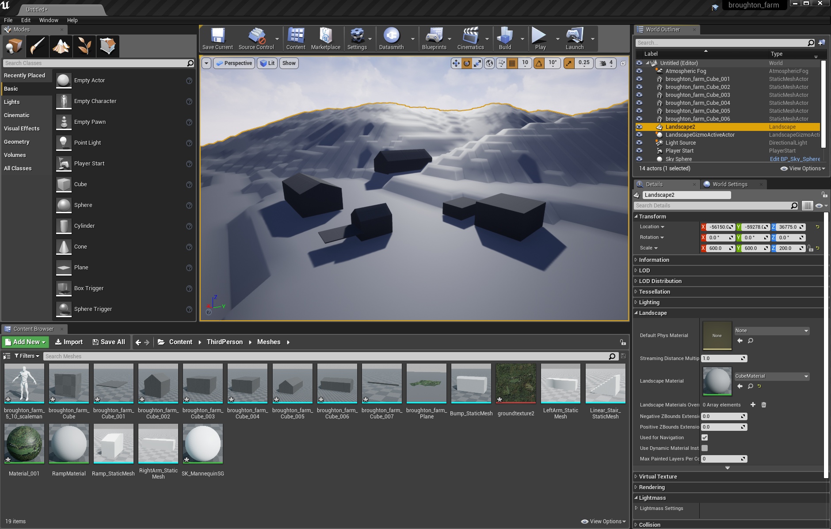Select the Foliage mode icon
This screenshot has width=831, height=529.
point(84,46)
